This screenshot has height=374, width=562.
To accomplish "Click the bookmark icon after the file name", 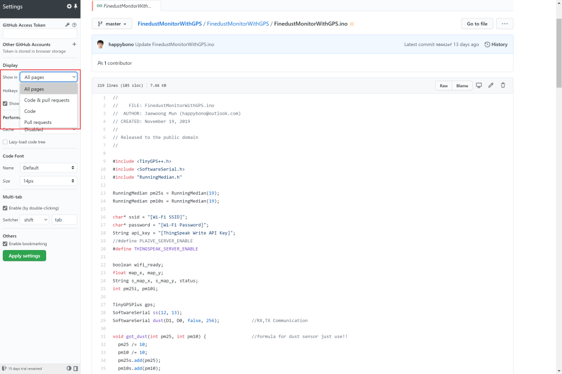I will point(352,24).
